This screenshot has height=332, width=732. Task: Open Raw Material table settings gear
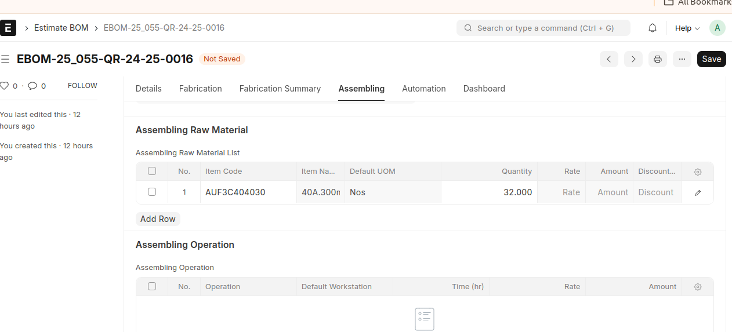pos(698,172)
